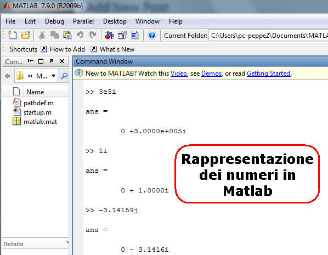Viewport: 328px width, 255px height.
Task: Click the Redo arrow icon
Action: click(93, 35)
